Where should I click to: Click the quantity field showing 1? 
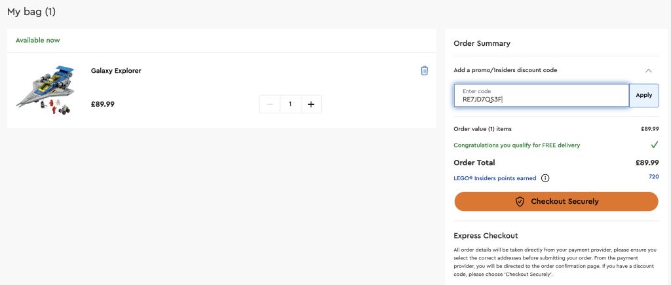point(290,104)
